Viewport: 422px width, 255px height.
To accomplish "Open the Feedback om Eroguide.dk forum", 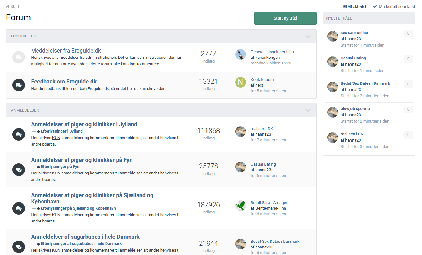I will (x=64, y=82).
